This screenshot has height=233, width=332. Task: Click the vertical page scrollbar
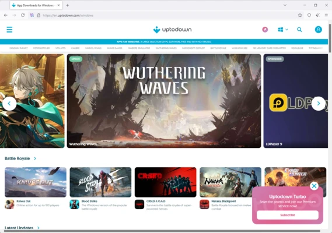(x=330, y=38)
